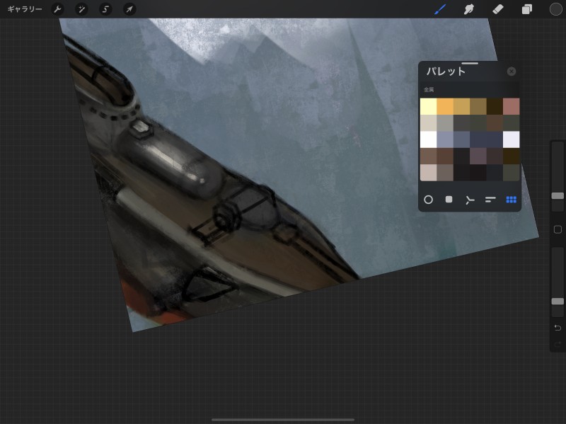This screenshot has width=566, height=424.
Task: Select the Eraser tool
Action: pos(498,9)
